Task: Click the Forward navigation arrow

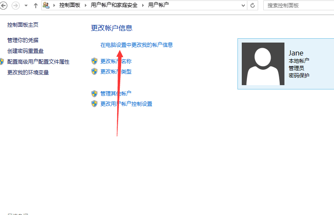Action: [16, 5]
